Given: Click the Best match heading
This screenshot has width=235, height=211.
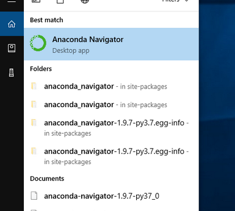Looking at the screenshot, I should pos(47,20).
